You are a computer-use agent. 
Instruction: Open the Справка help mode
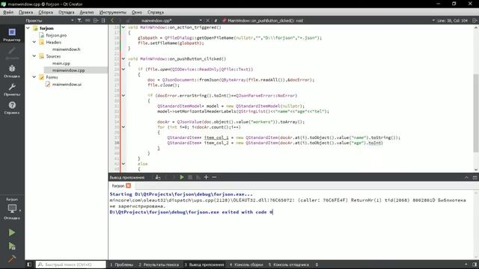pyautogui.click(x=12, y=108)
